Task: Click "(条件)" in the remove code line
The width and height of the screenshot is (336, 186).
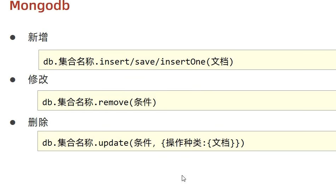Action: click(x=143, y=102)
